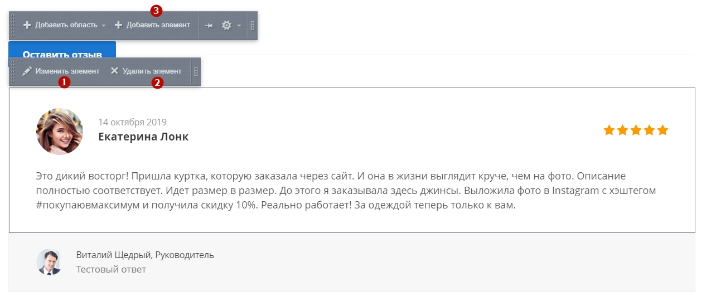This screenshot has width=716, height=306.
Task: Click 'Удалить элемент' with the cross icon
Action: 146,71
